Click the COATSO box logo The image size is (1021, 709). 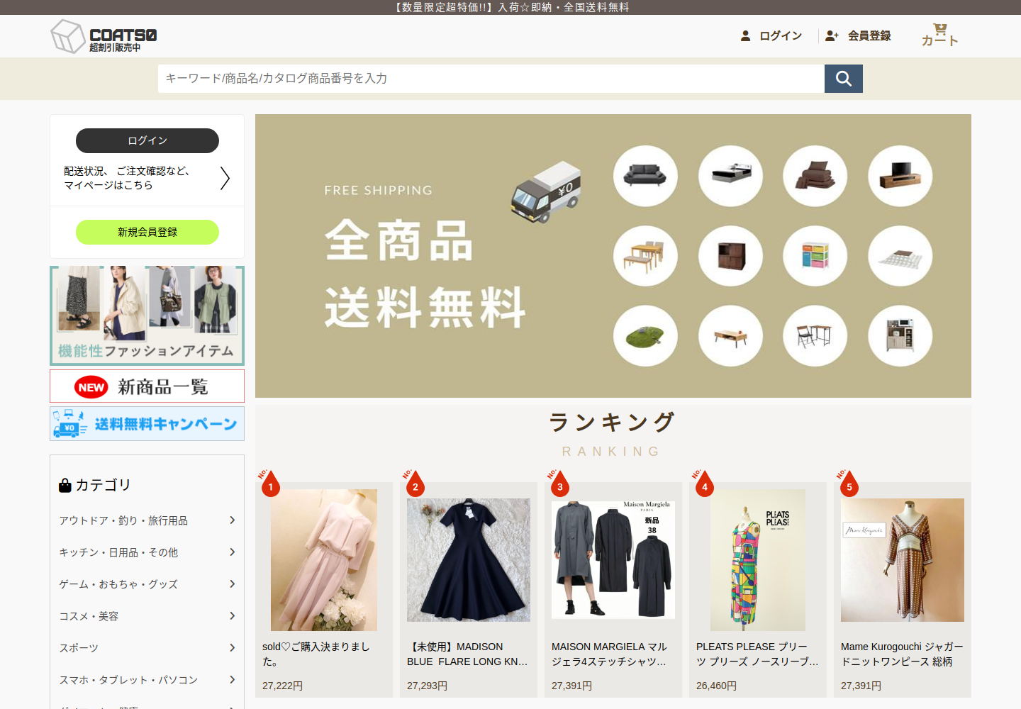pyautogui.click(x=104, y=36)
